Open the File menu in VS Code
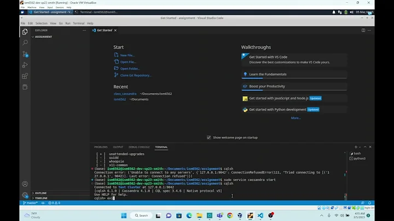The height and width of the screenshot is (221, 394). click(x=23, y=24)
